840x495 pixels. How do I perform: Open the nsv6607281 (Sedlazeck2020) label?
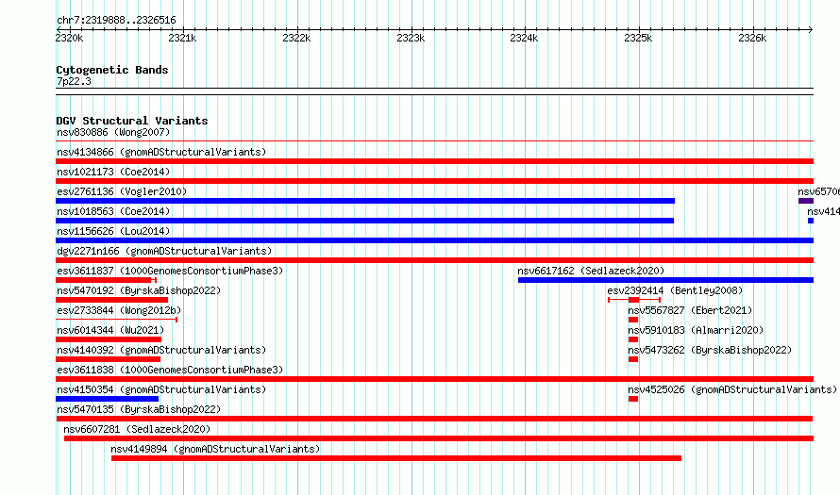[x=137, y=429]
